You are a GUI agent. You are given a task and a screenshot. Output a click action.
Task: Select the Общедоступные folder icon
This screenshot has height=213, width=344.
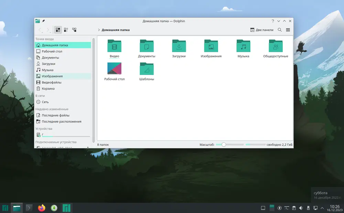276,46
